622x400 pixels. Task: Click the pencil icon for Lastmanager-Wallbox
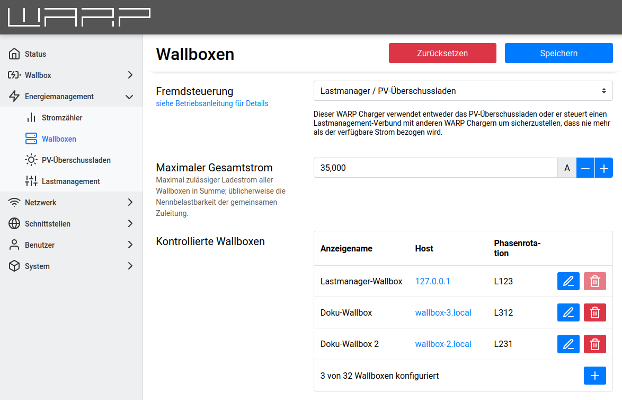coord(568,281)
